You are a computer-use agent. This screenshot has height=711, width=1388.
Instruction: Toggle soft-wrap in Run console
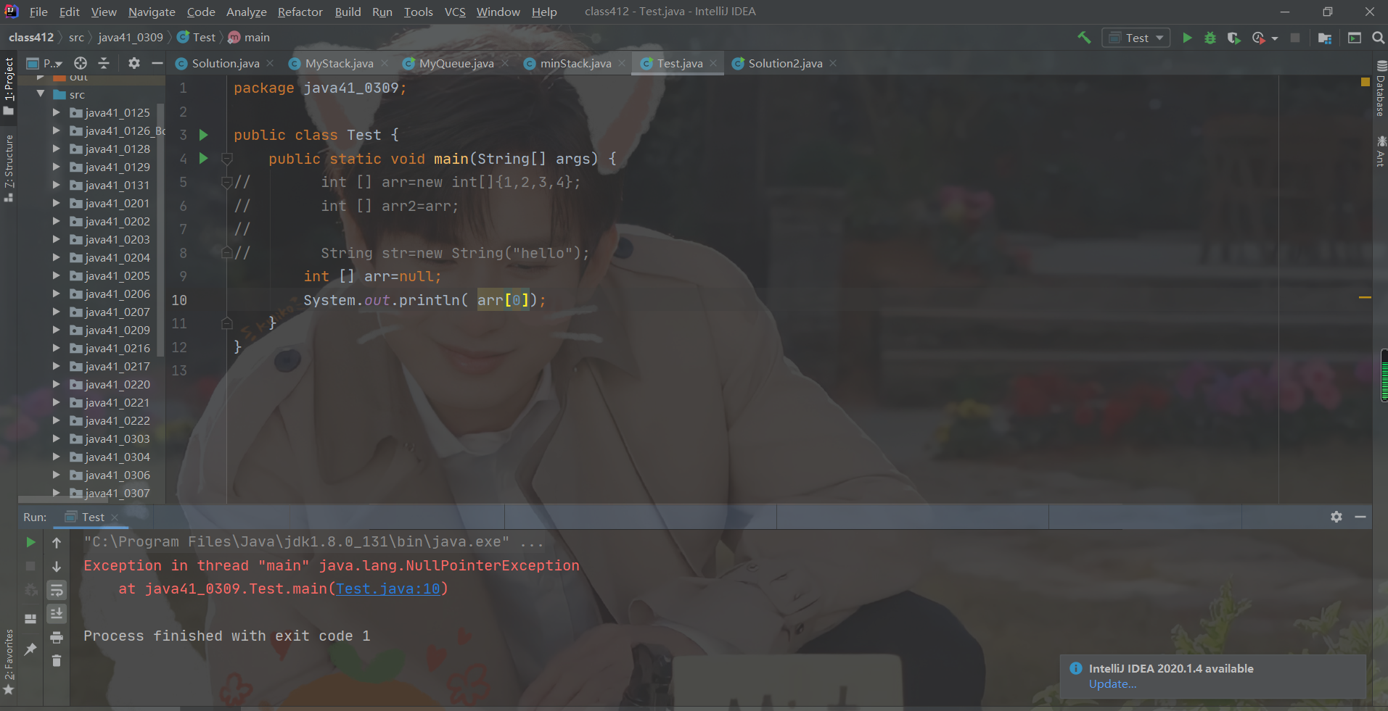pos(57,590)
